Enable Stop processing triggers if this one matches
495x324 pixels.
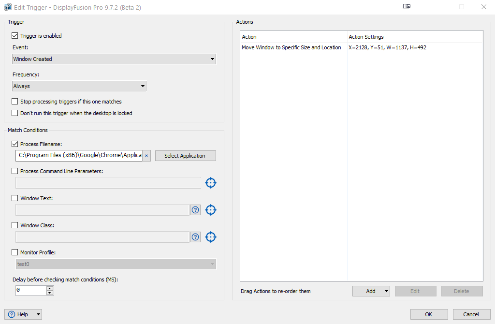tap(15, 102)
